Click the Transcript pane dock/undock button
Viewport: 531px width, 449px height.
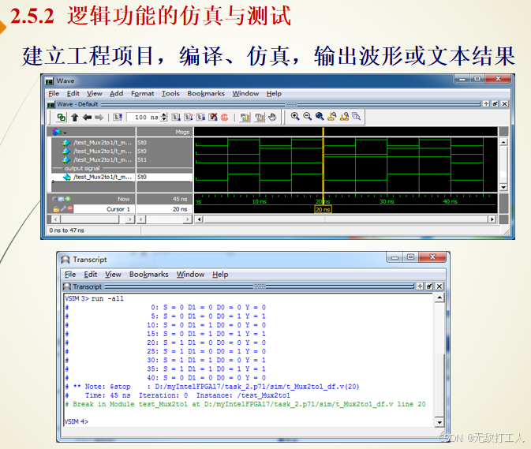point(429,286)
